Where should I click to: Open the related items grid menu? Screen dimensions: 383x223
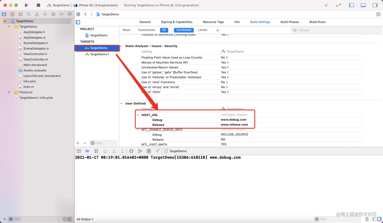pos(78,14)
